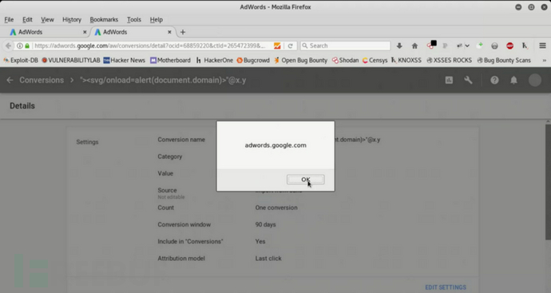This screenshot has height=293, width=551.
Task: Open the AdWords reports chart icon
Action: 449,80
